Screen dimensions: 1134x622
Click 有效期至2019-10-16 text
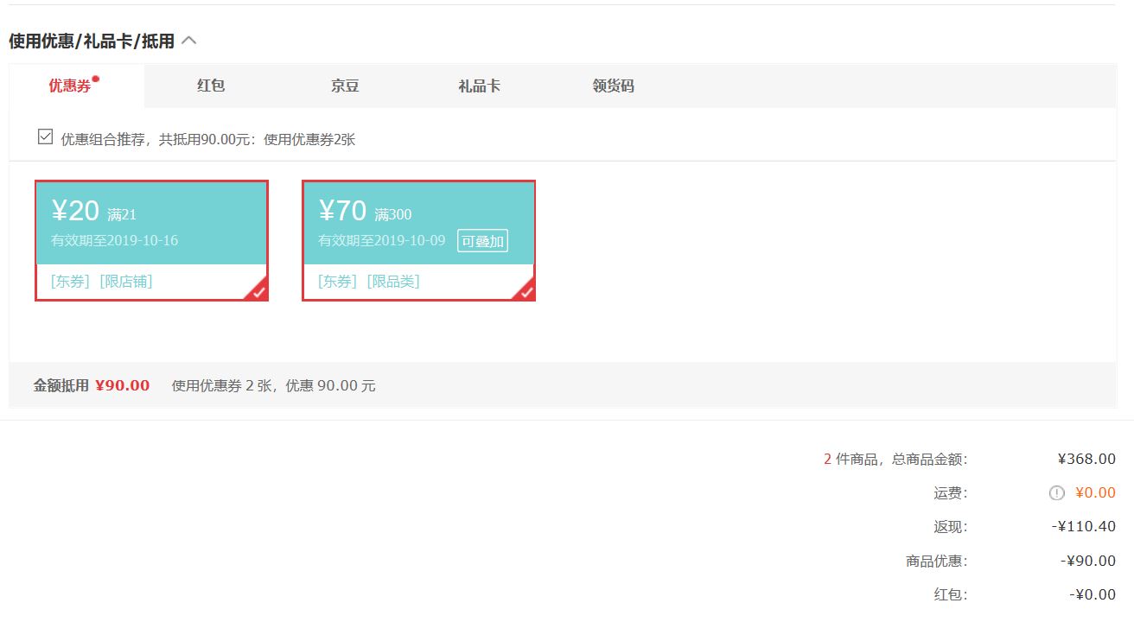(x=114, y=240)
